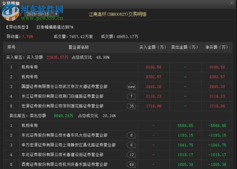Click title 江南高纤(SH600527)交易明细

point(117,14)
